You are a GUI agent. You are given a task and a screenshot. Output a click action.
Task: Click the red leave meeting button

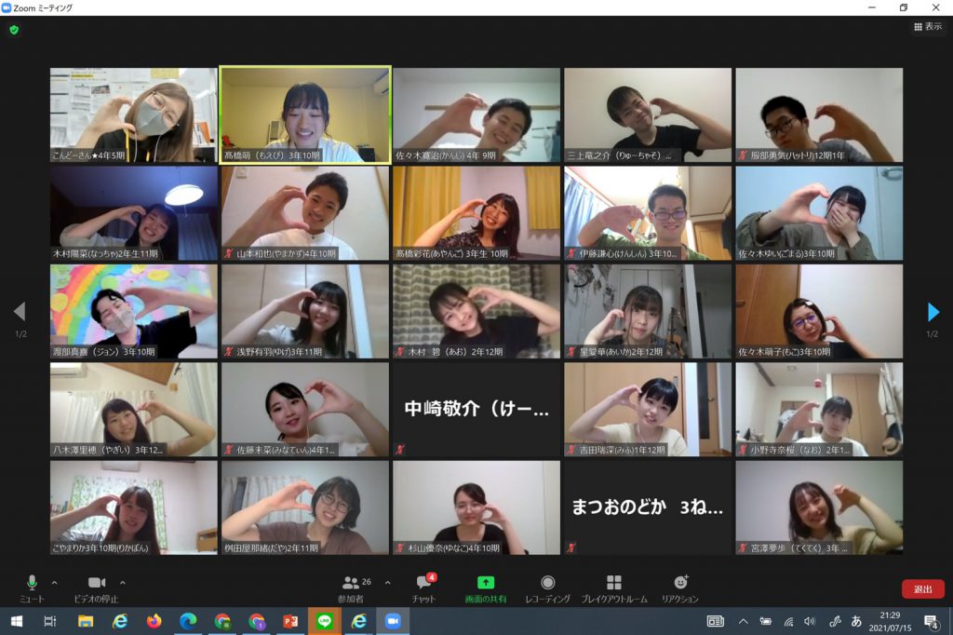tap(922, 588)
